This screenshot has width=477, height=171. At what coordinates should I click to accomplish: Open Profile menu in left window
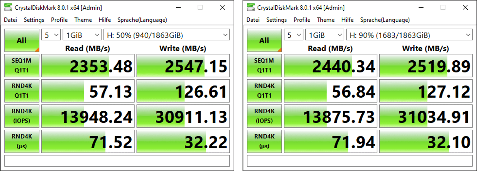(59, 20)
